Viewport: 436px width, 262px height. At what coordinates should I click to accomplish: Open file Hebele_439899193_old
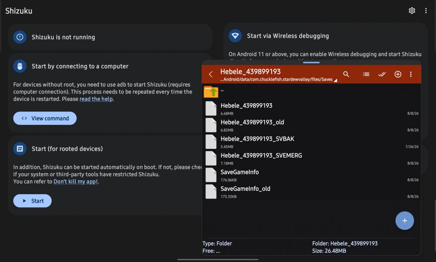(311, 125)
